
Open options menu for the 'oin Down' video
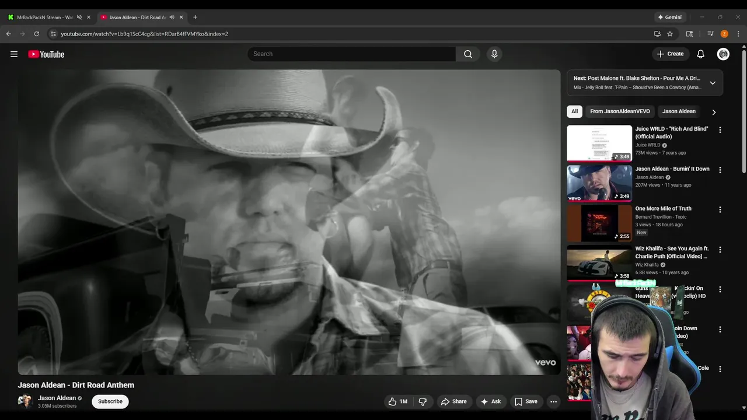[720, 329]
